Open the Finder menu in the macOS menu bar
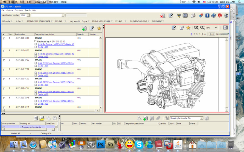This screenshot has width=244, height=152. point(13,2)
